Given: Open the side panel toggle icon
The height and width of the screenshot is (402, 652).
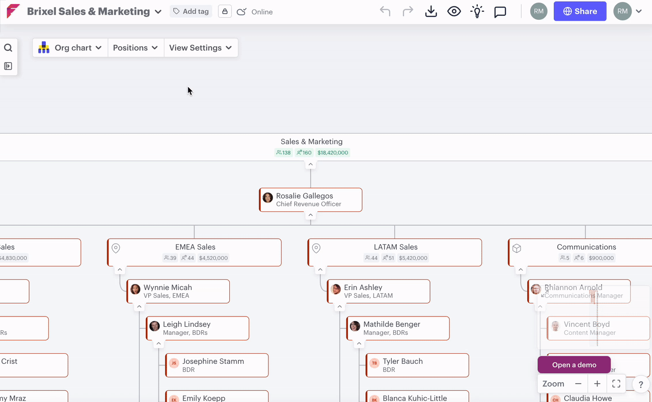Looking at the screenshot, I should [8, 66].
